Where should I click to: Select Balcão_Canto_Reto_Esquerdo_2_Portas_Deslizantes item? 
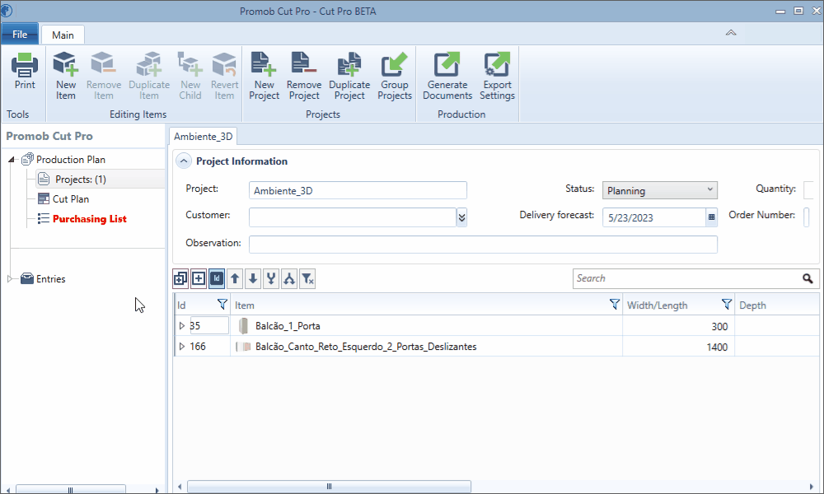click(x=366, y=347)
